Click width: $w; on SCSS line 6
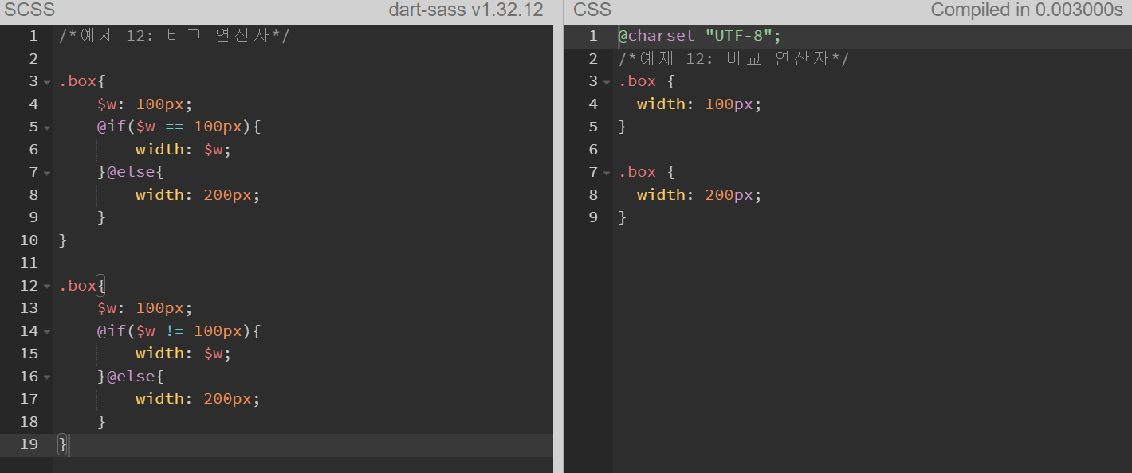Viewport: 1132px width, 473px height. (183, 150)
